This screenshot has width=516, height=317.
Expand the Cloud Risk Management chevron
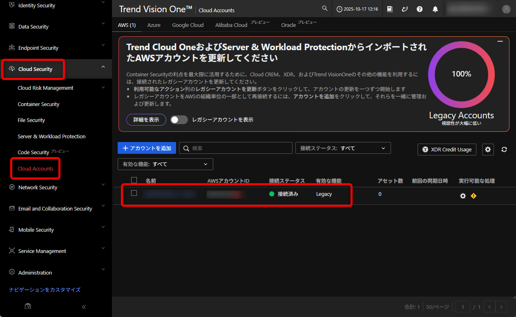pos(103,87)
